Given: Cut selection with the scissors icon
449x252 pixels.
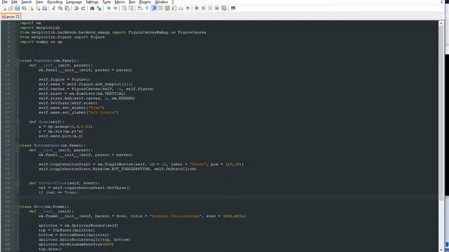Looking at the screenshot, I should coord(53,8).
